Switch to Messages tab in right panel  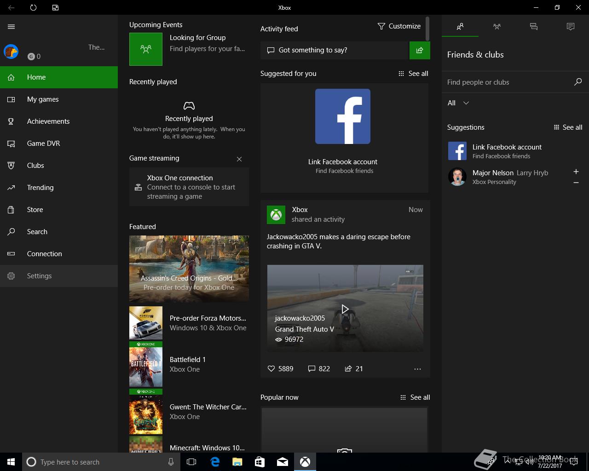coord(534,27)
